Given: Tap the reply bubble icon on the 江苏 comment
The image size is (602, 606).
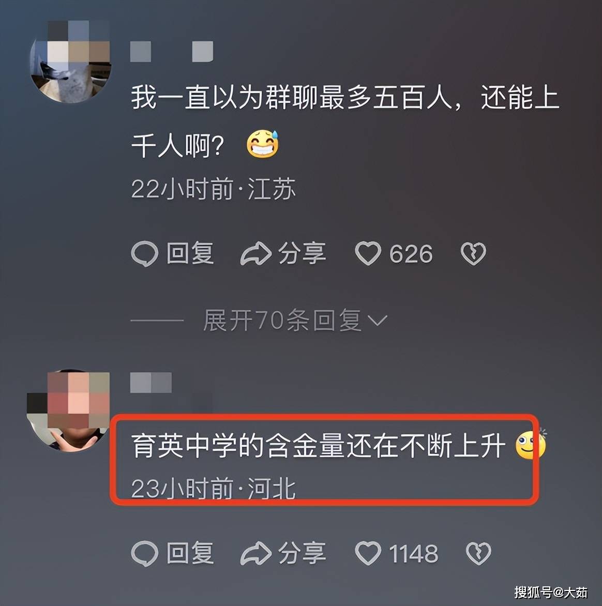Looking at the screenshot, I should (145, 253).
